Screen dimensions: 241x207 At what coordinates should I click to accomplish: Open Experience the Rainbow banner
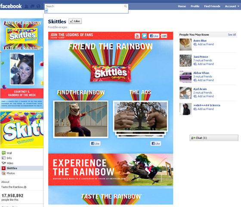click(111, 169)
